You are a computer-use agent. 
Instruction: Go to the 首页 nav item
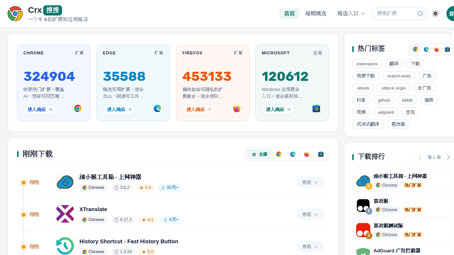click(x=289, y=14)
